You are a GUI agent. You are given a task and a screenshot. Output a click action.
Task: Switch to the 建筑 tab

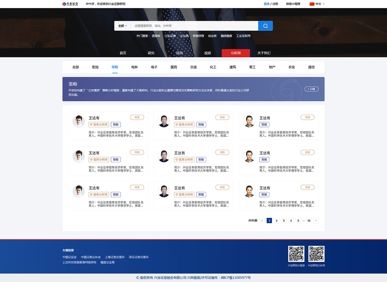[233, 67]
